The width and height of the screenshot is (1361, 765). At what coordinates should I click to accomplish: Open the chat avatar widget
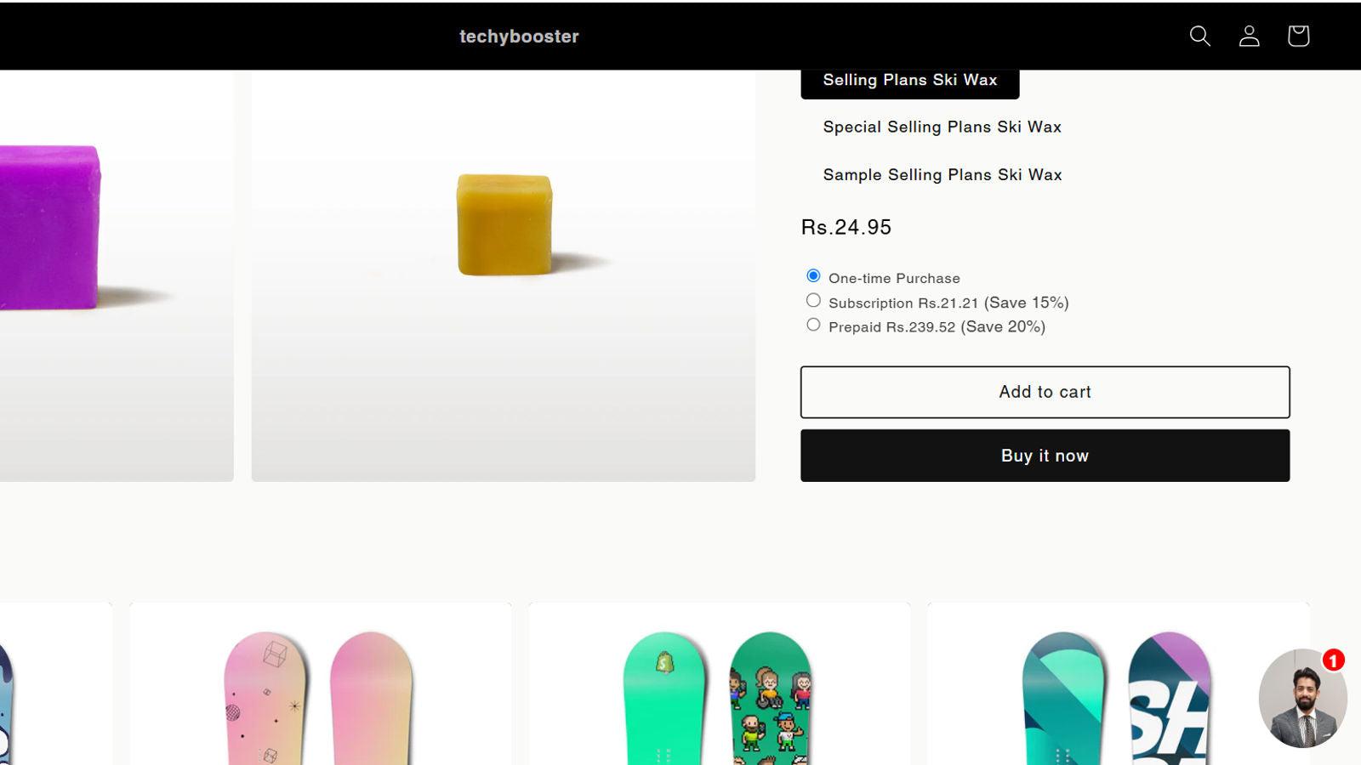pyautogui.click(x=1301, y=700)
